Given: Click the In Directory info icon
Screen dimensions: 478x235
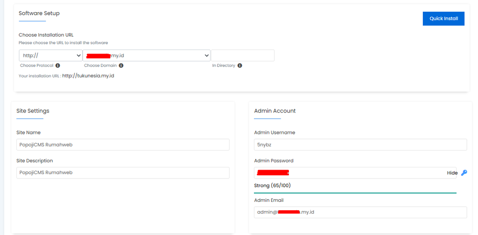Looking at the screenshot, I should 239,65.
